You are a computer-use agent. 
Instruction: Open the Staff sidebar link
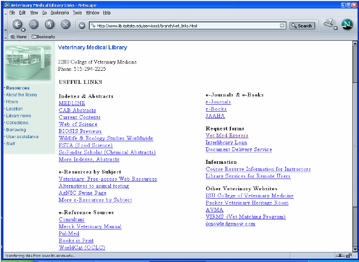pyautogui.click(x=10, y=144)
